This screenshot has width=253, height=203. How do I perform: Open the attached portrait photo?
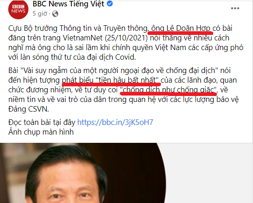(x=82, y=173)
